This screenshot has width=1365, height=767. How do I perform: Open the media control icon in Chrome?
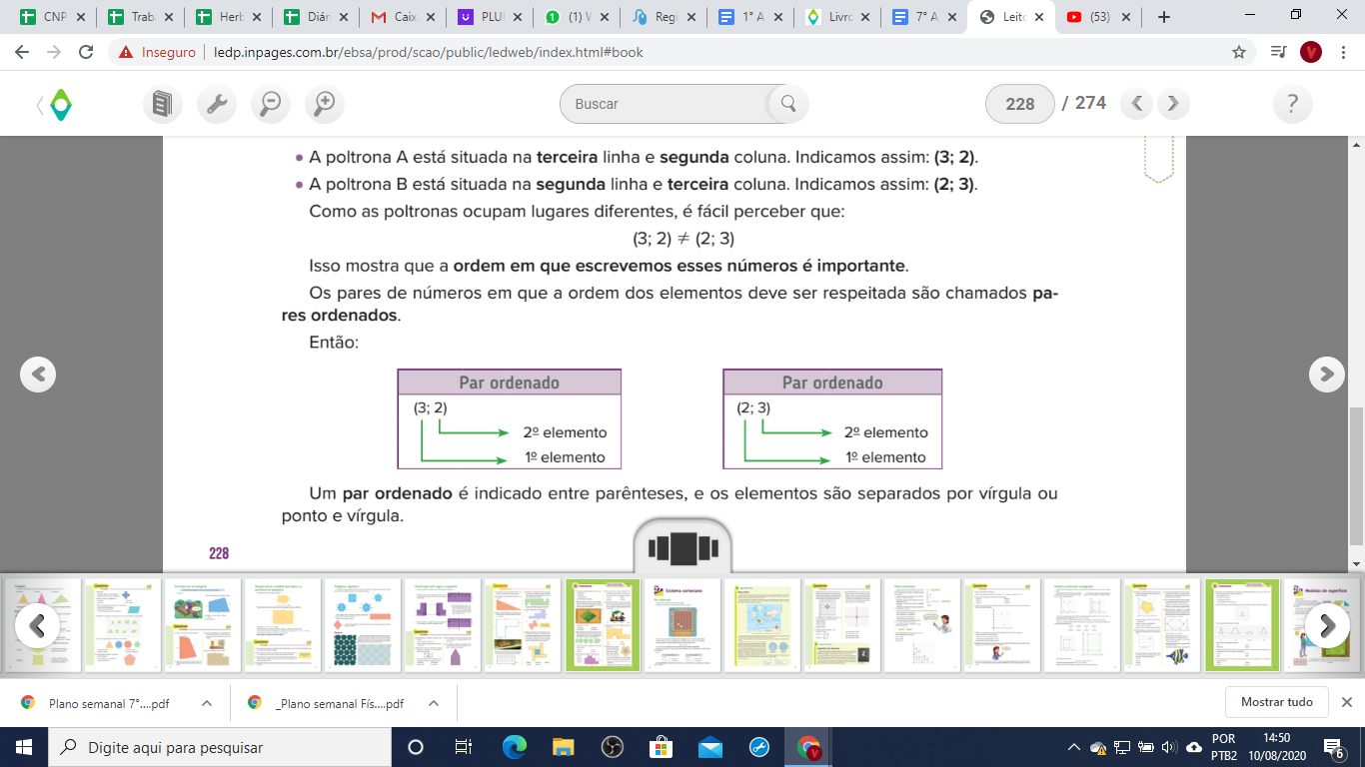tap(1278, 52)
